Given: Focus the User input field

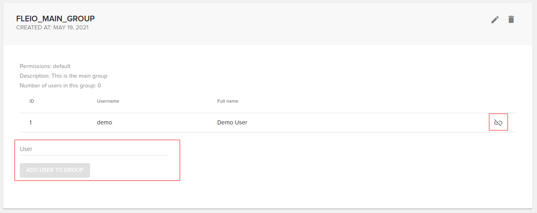Looking at the screenshot, I should point(94,149).
